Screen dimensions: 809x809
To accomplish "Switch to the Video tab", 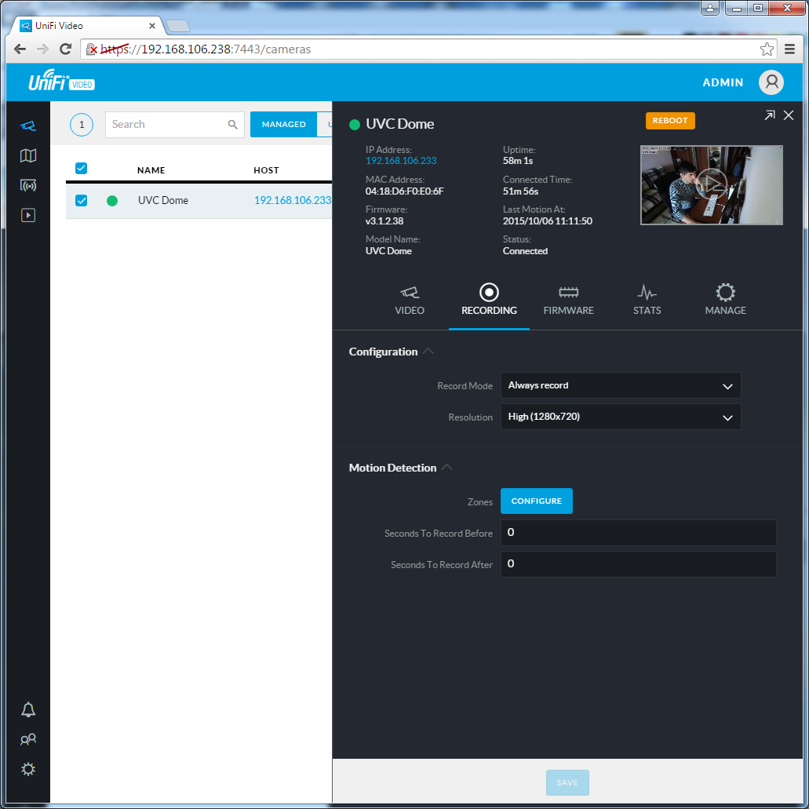I will 410,301.
